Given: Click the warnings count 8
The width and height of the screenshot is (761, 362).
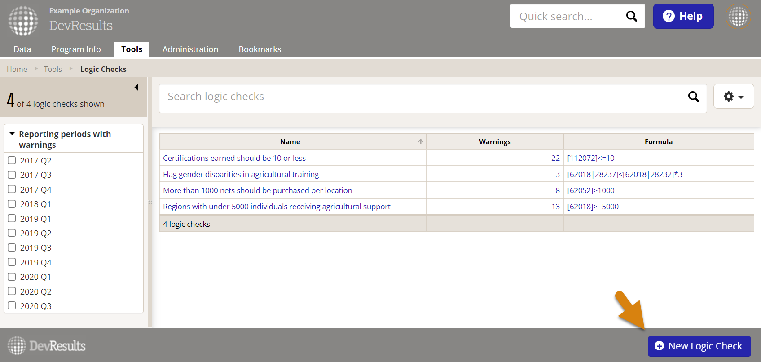Looking at the screenshot, I should pos(558,190).
